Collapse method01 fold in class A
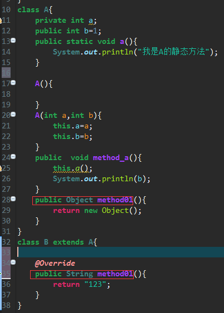The image size is (224, 313). [13, 199]
